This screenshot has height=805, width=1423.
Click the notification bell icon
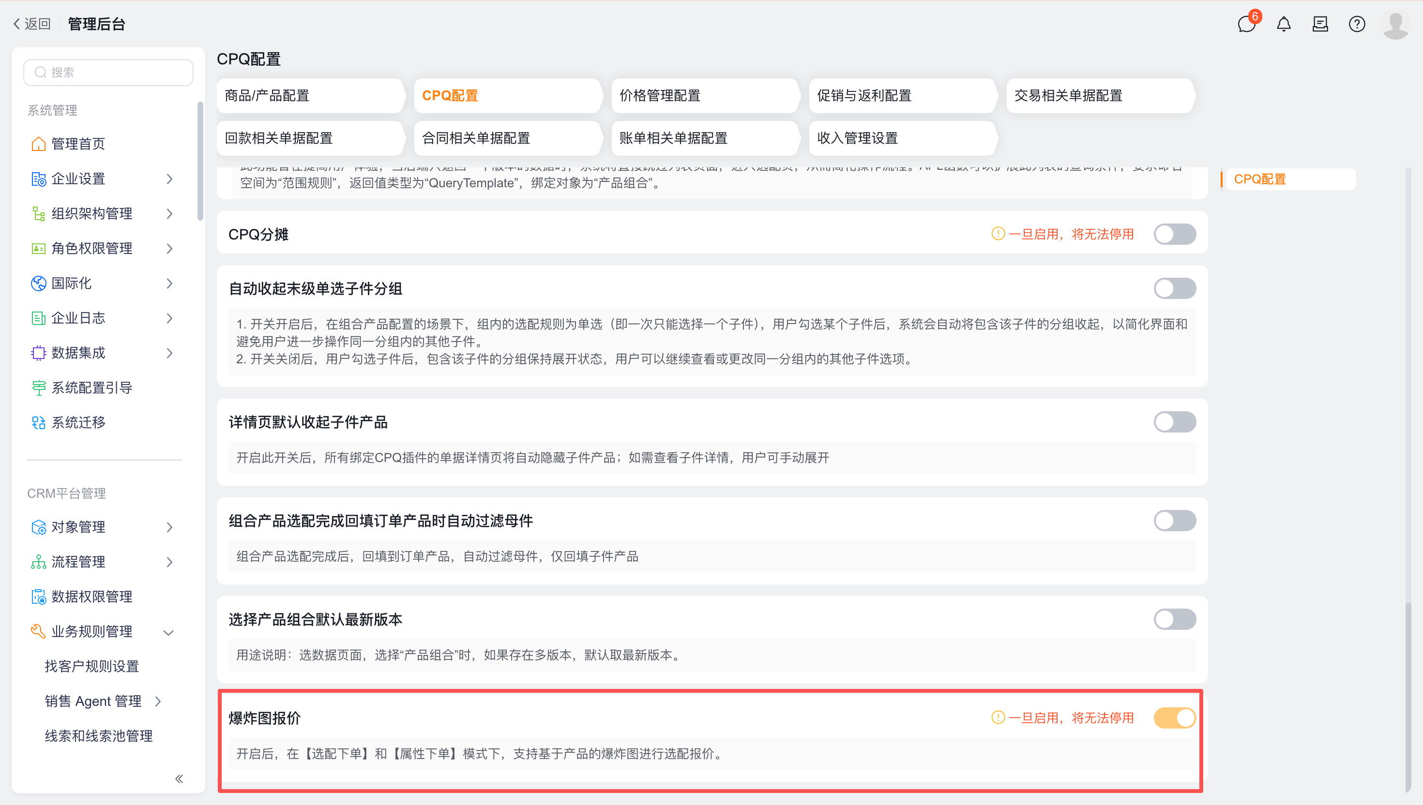pyautogui.click(x=1284, y=24)
